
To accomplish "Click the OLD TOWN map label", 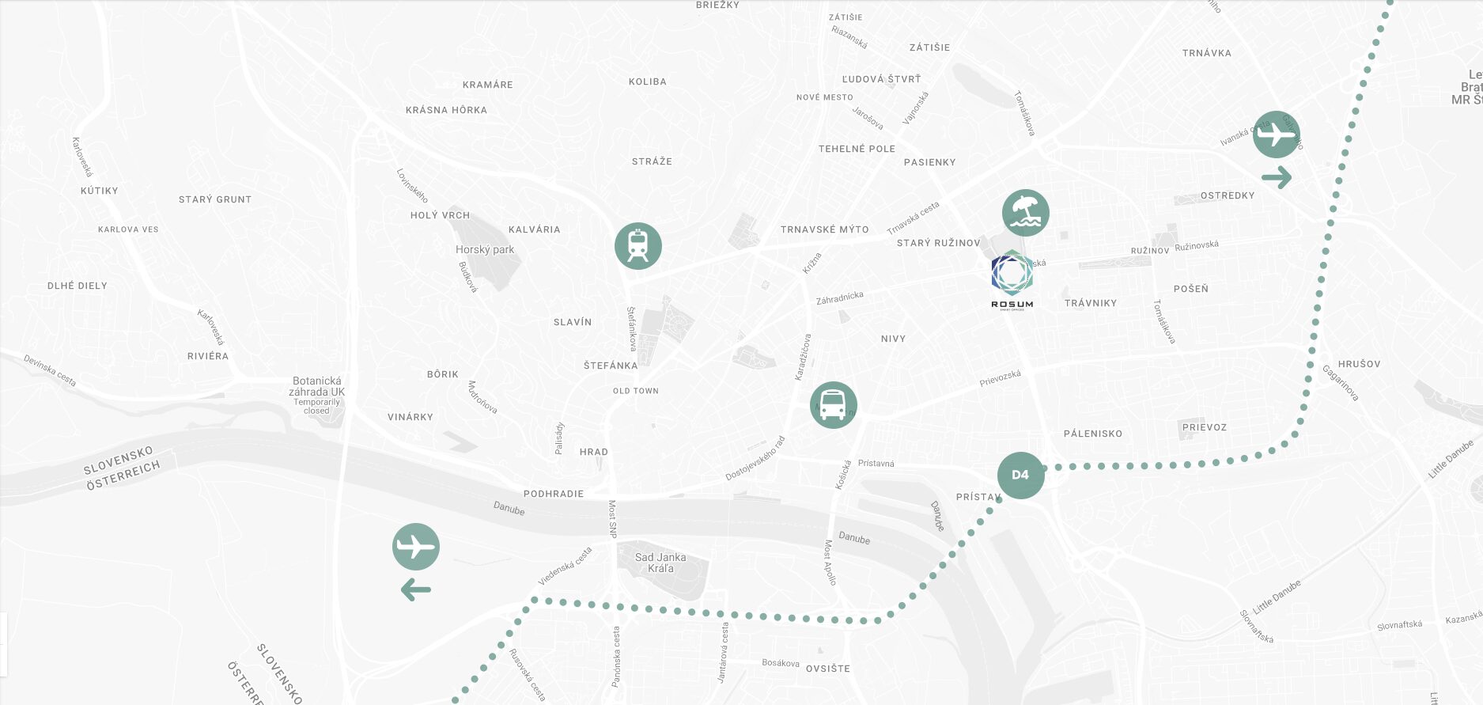I will 636,391.
